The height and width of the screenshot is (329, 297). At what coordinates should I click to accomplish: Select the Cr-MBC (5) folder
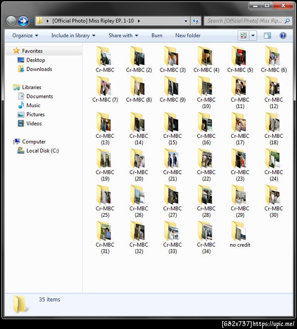click(x=240, y=60)
